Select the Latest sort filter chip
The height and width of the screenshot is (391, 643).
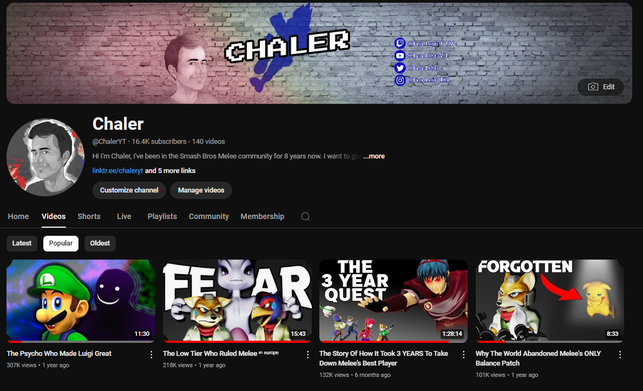tap(22, 243)
